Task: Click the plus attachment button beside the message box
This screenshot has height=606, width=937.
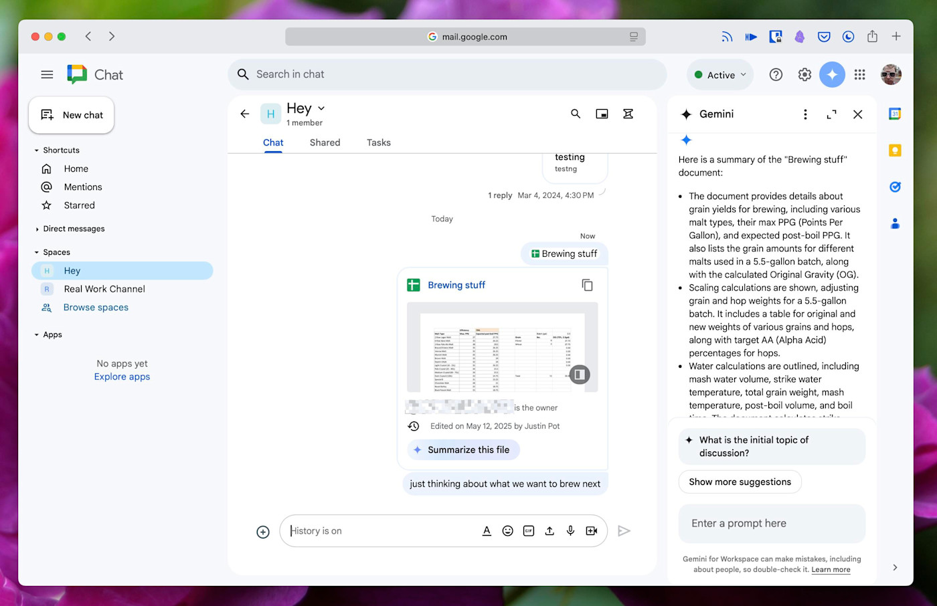Action: point(263,532)
